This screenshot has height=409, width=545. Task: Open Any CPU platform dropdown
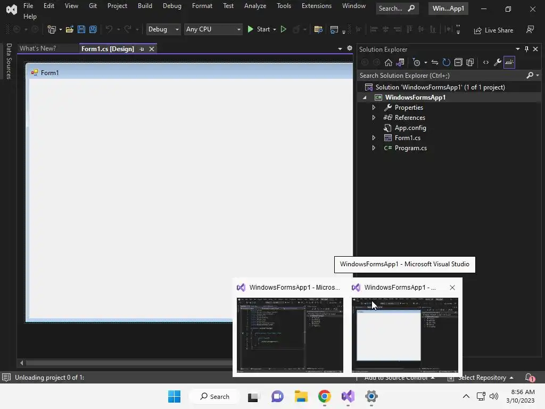[x=213, y=29]
